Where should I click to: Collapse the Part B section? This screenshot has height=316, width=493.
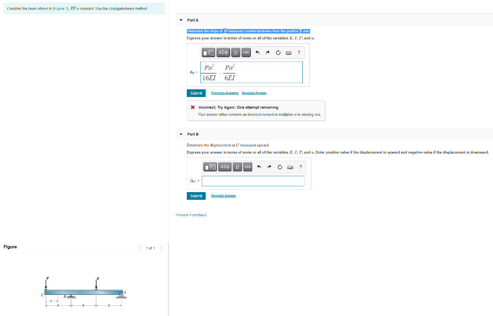(181, 134)
